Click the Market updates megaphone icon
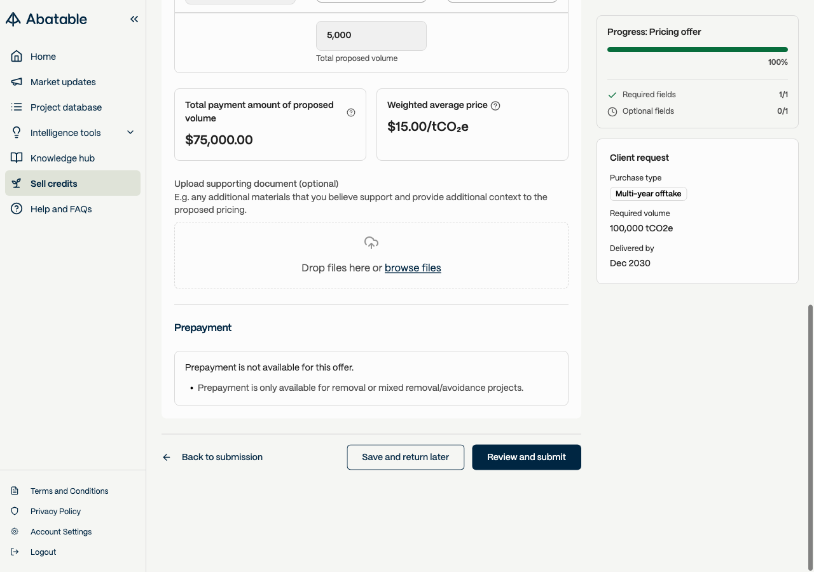This screenshot has height=572, width=814. tap(17, 82)
